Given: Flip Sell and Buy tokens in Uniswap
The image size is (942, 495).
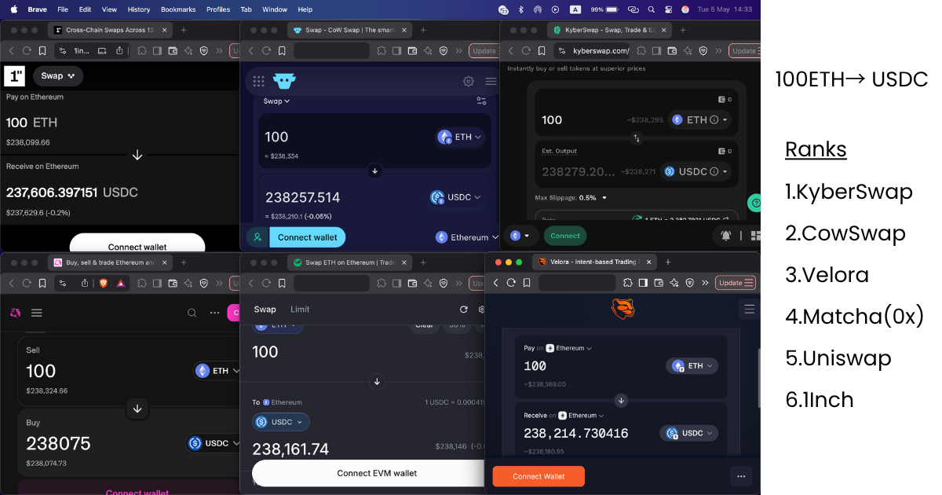Looking at the screenshot, I should click(137, 409).
